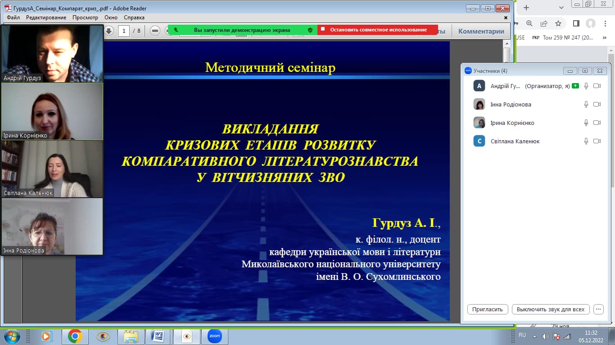The height and width of the screenshot is (345, 615).
Task: Open the Файл menu
Action: tap(13, 18)
